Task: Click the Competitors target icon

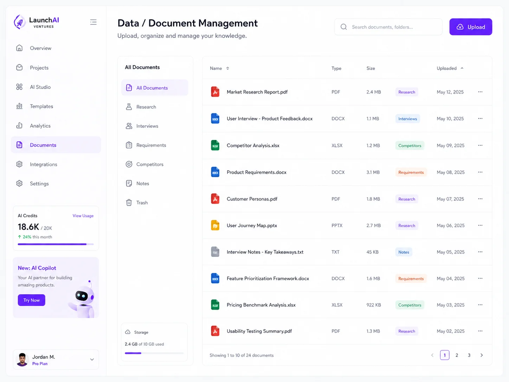Action: (x=129, y=164)
